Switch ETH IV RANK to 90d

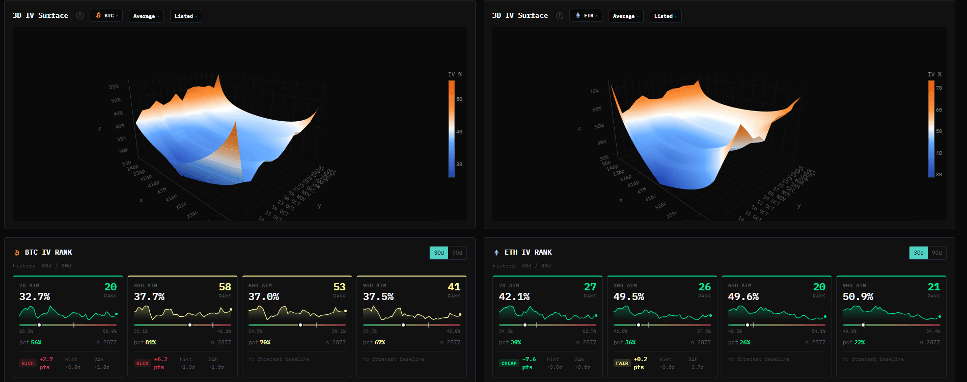[937, 253]
